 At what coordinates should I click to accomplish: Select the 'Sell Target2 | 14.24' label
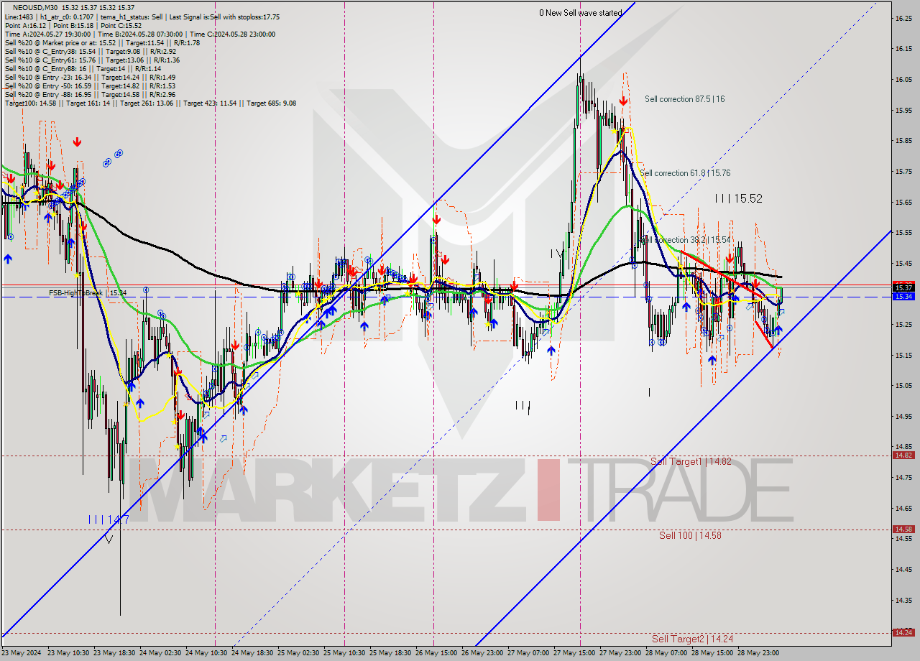click(692, 638)
